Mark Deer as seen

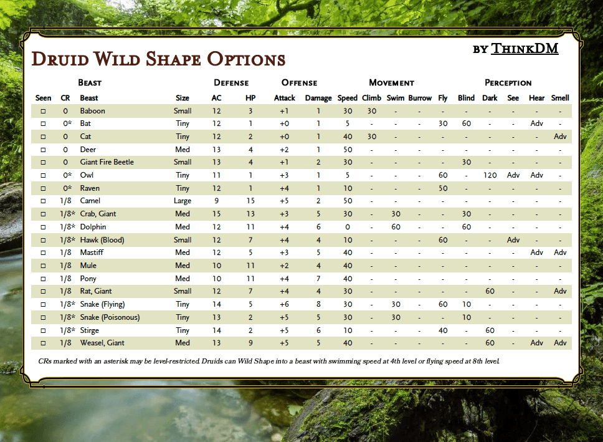tap(42, 149)
